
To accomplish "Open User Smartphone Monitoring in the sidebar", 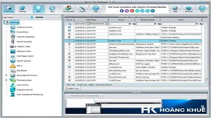I will point(30,95).
